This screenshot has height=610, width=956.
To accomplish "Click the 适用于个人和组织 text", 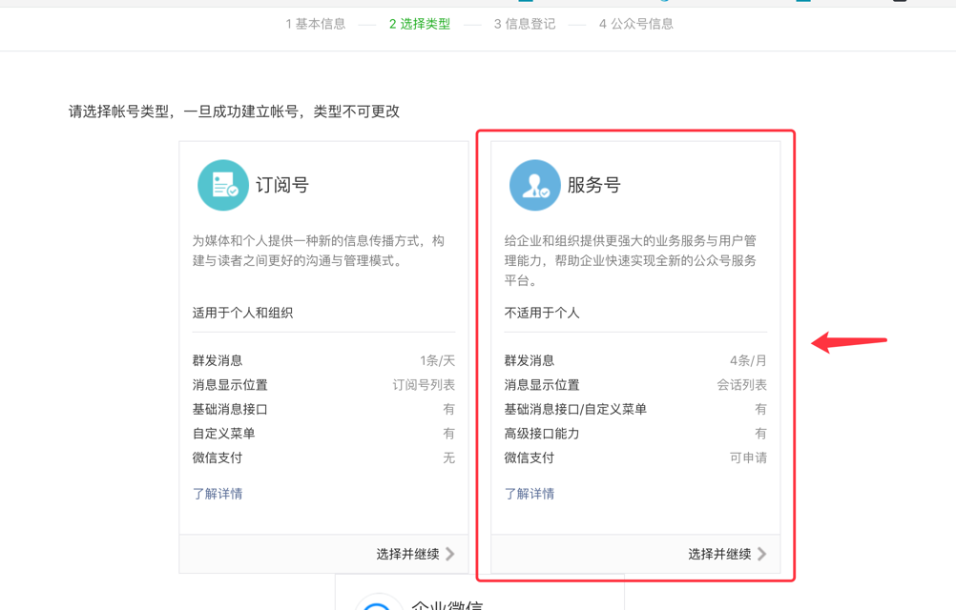I will 242,313.
